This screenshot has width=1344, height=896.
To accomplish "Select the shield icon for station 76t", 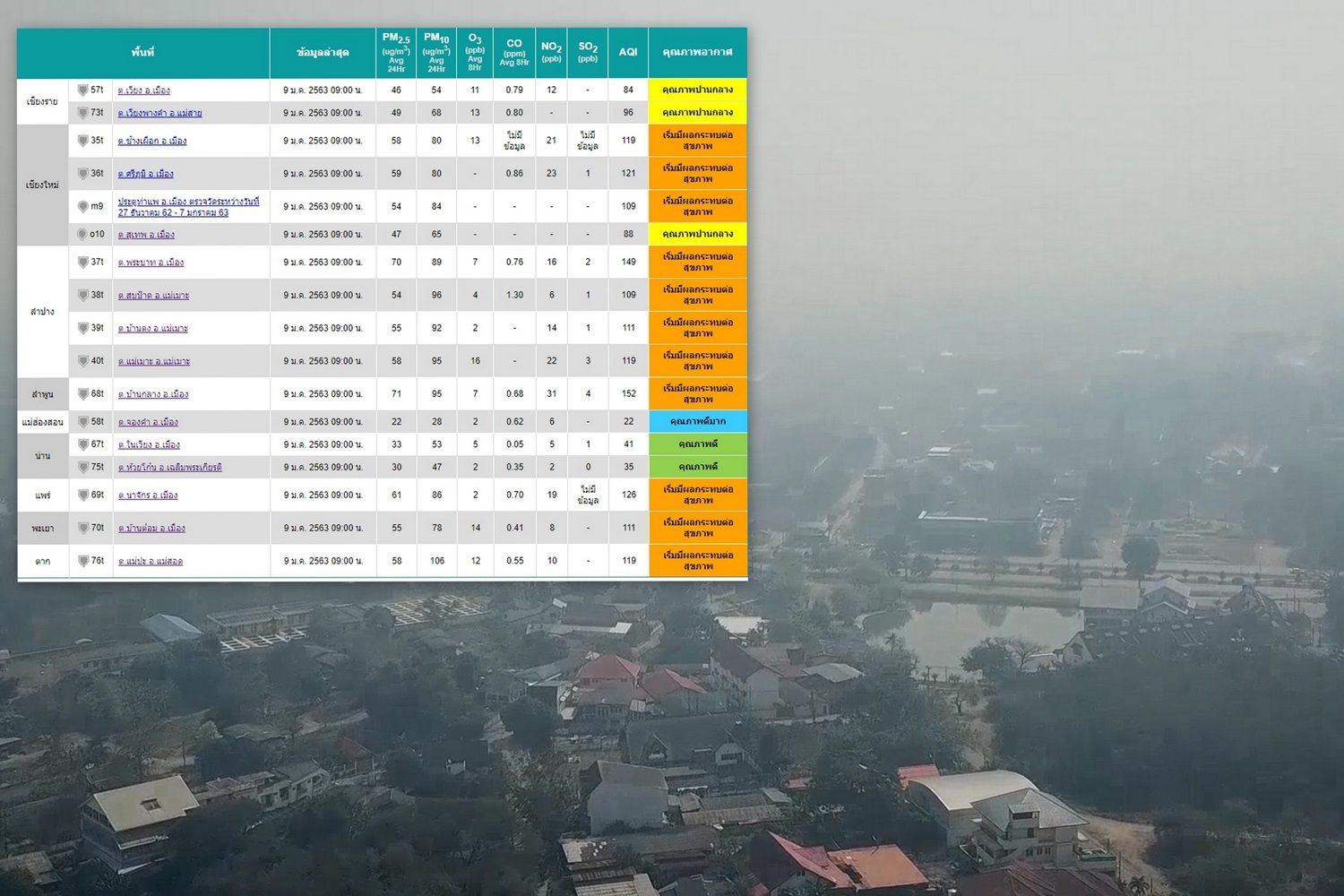I will (82, 561).
